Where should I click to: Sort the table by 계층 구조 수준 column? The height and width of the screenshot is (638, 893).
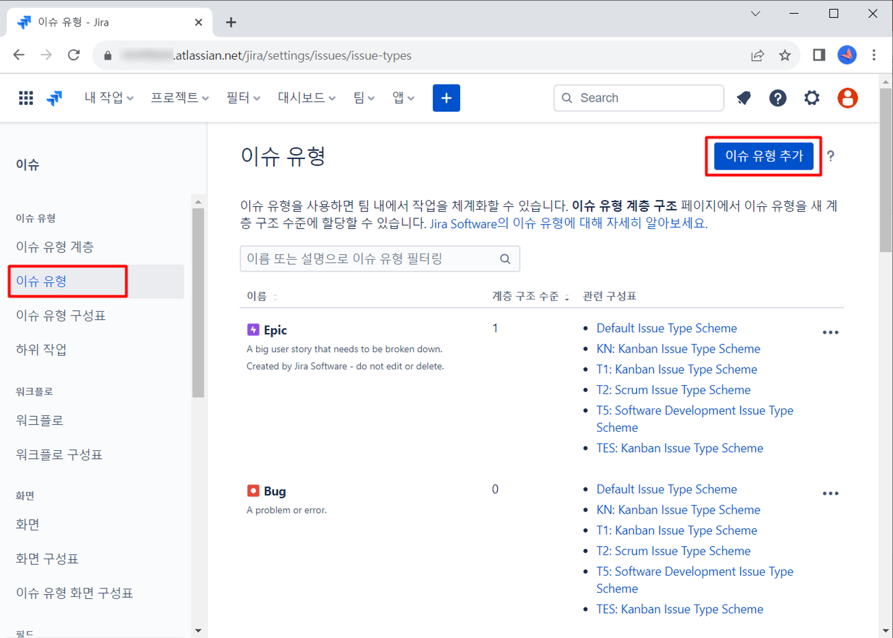tap(530, 296)
